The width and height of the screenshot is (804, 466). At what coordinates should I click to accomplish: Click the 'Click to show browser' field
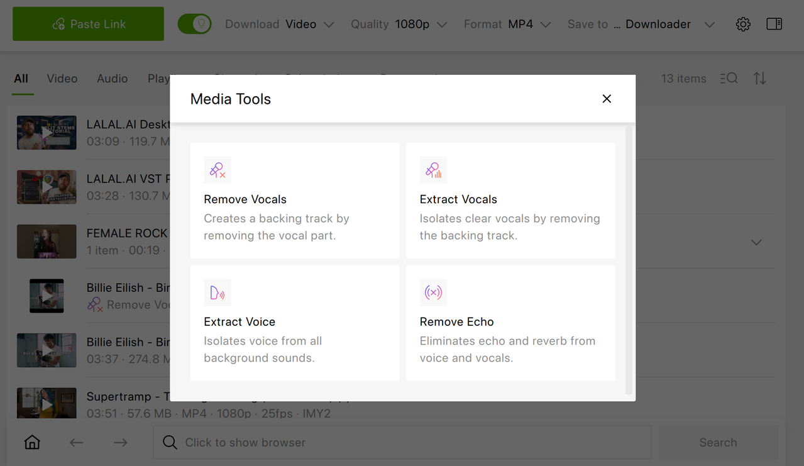point(402,442)
